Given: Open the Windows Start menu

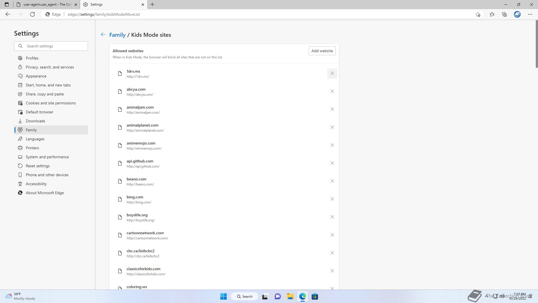Looking at the screenshot, I should pos(223,296).
